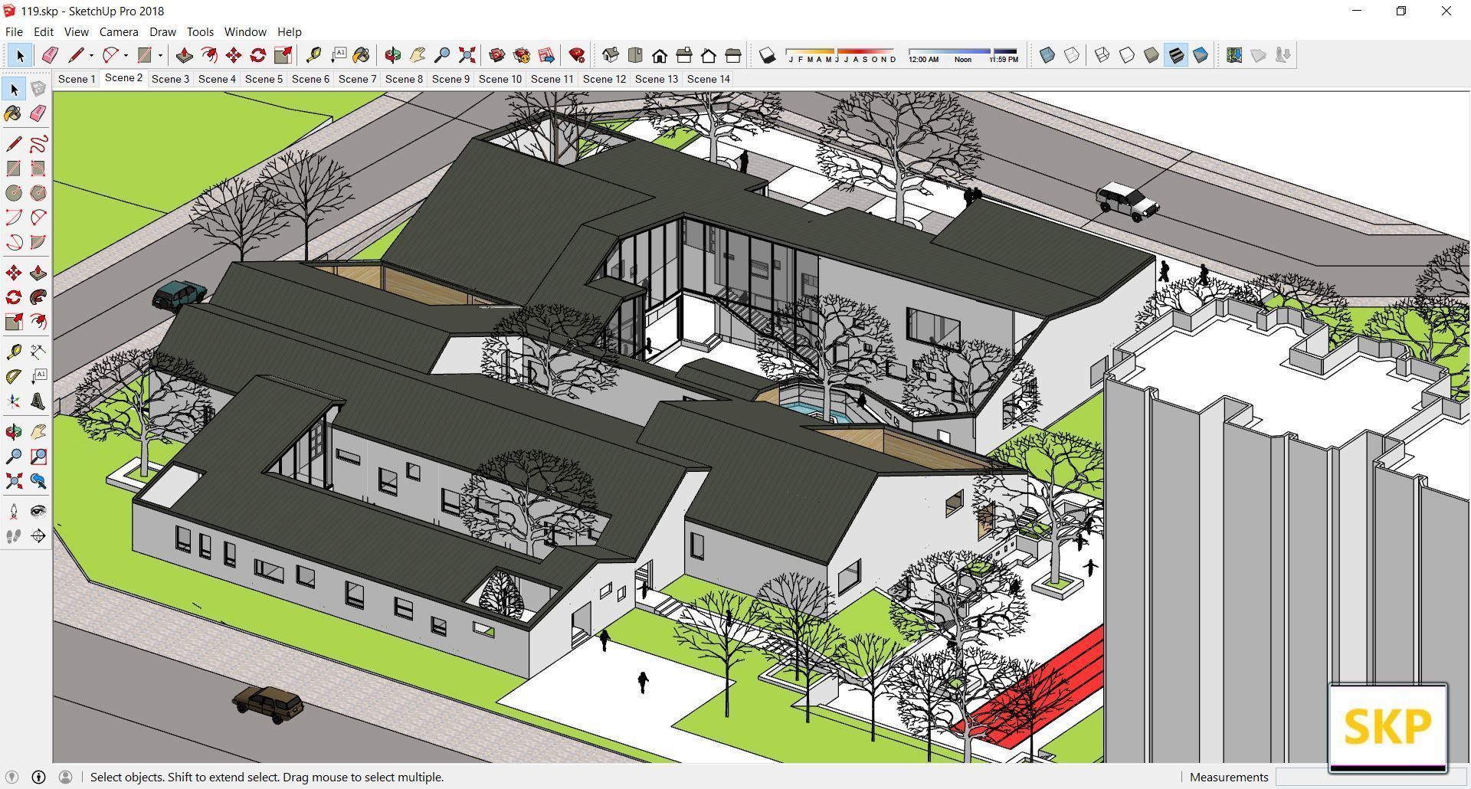Switch to Scene 14 tab
Image resolution: width=1471 pixels, height=789 pixels.
[x=708, y=79]
